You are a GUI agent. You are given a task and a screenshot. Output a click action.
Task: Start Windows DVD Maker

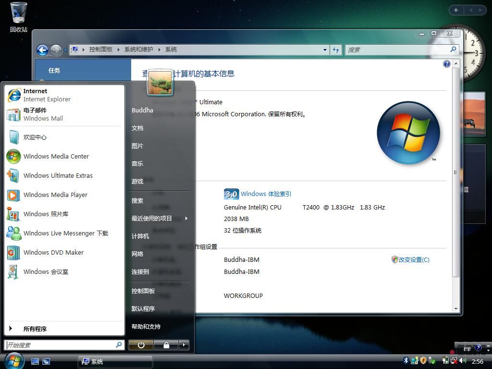53,252
